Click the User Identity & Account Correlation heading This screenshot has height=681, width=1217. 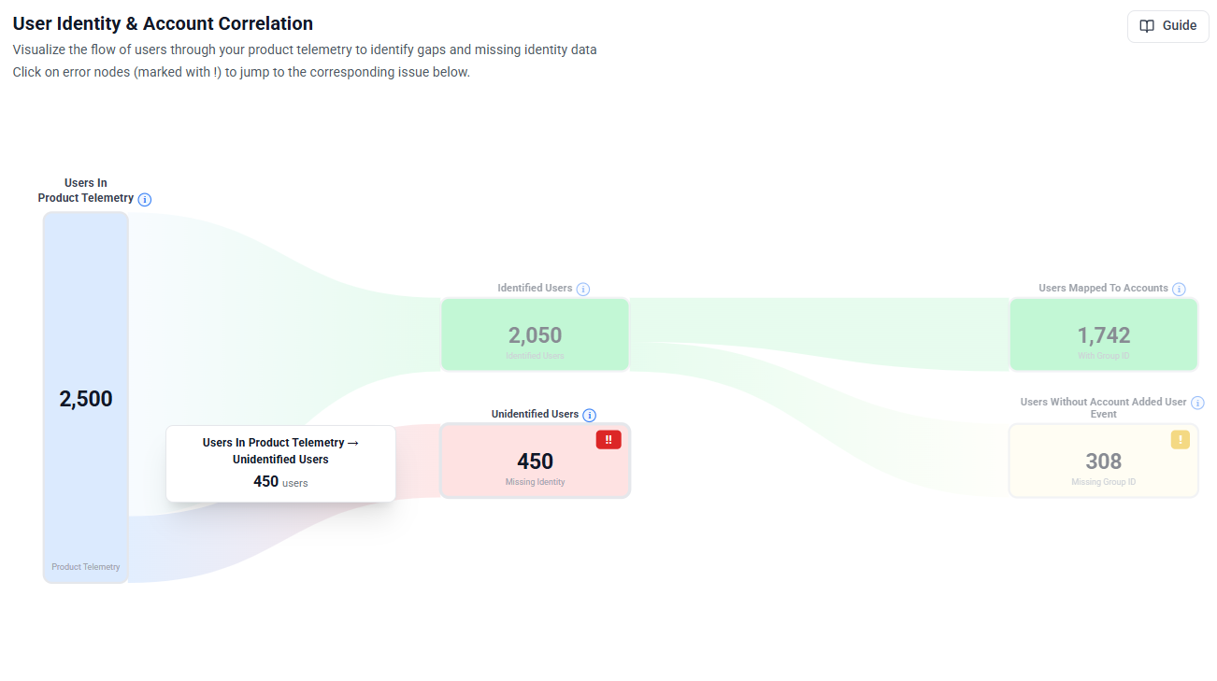click(x=163, y=22)
